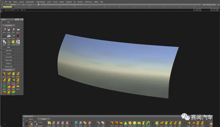Open the User Preference Sets dropdown
This screenshot has height=127, width=220.
210,4
